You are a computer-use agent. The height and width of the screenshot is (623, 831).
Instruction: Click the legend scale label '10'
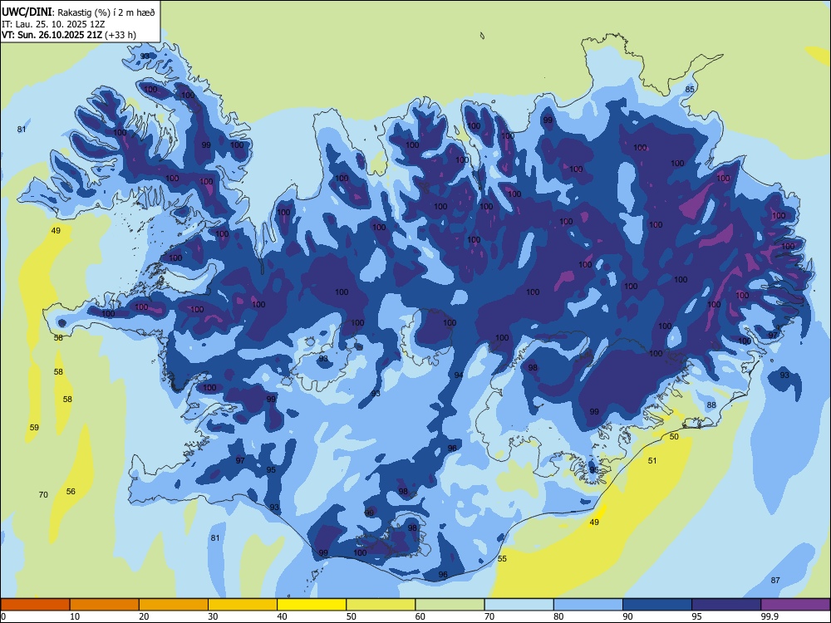tap(75, 616)
